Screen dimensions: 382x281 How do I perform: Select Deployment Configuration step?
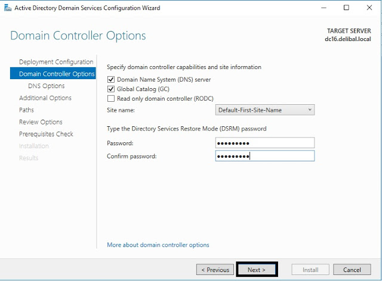[x=56, y=62]
